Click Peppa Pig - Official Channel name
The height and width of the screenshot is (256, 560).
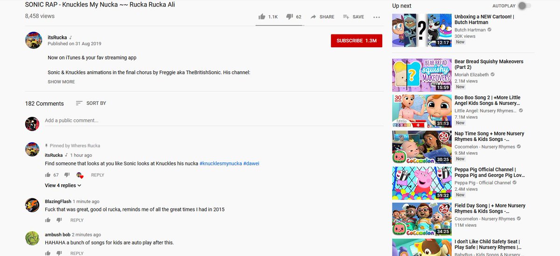[x=483, y=183]
